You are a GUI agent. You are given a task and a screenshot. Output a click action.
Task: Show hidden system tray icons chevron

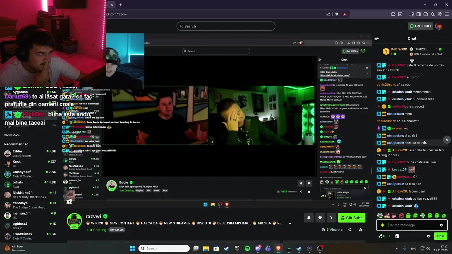point(397,248)
